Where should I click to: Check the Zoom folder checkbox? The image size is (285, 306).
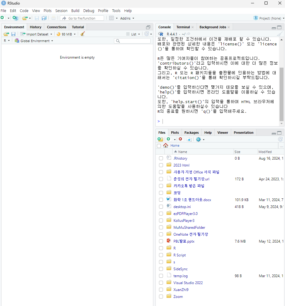(161, 296)
